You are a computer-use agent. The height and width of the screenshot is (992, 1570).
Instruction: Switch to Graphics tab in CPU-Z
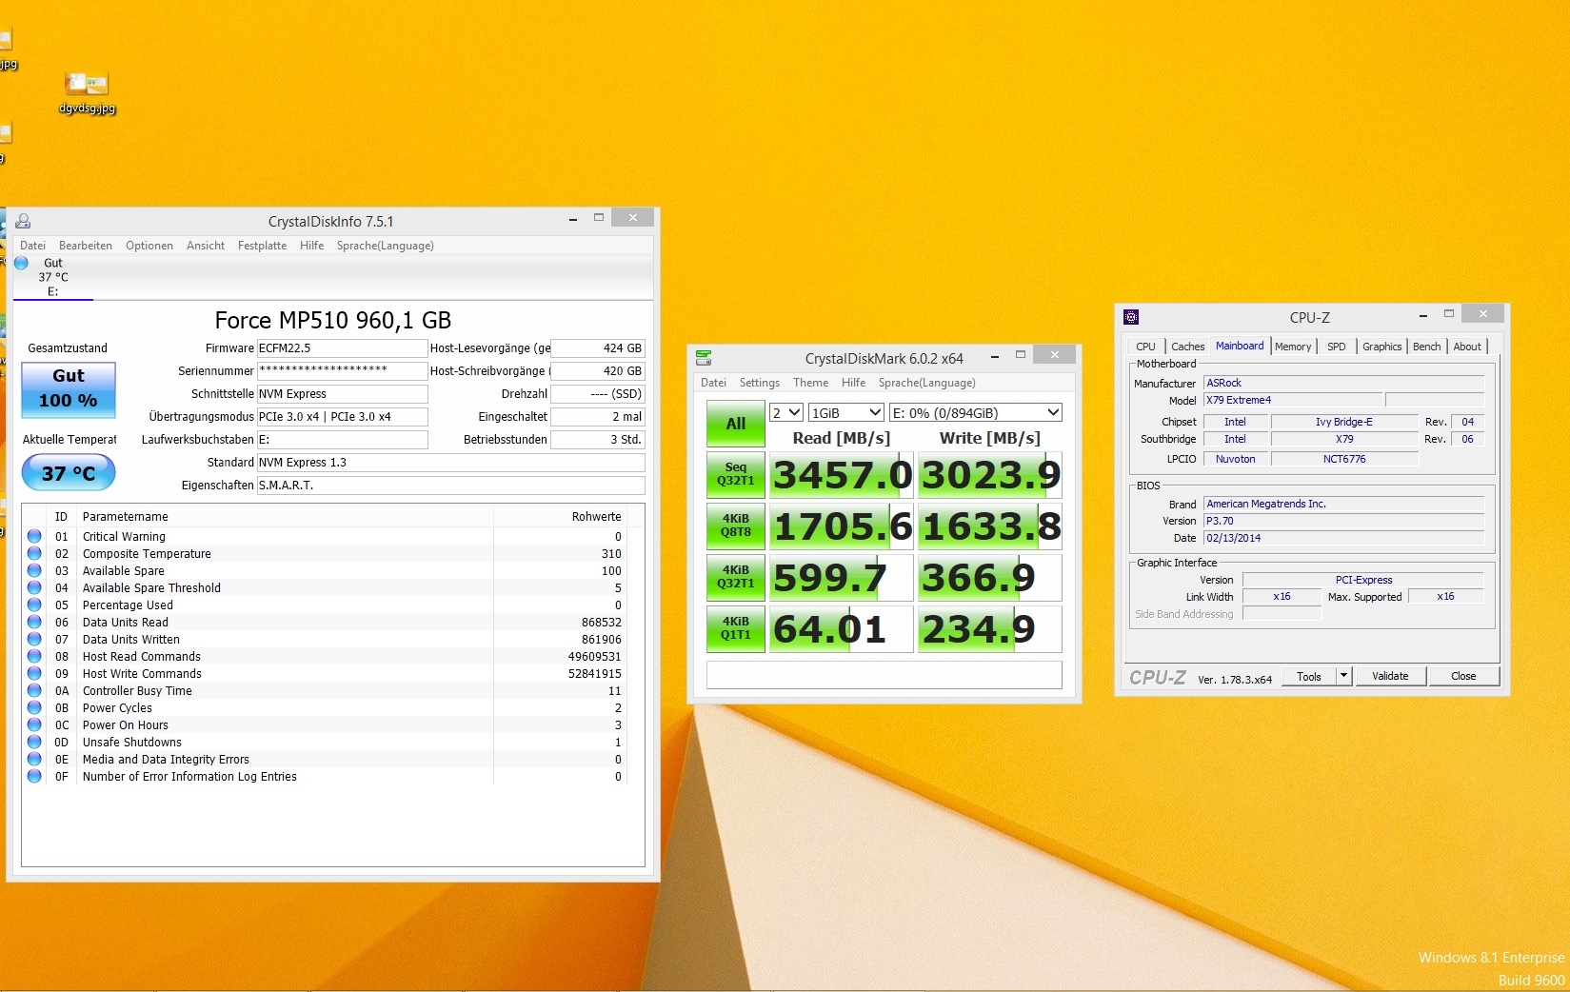coord(1381,347)
